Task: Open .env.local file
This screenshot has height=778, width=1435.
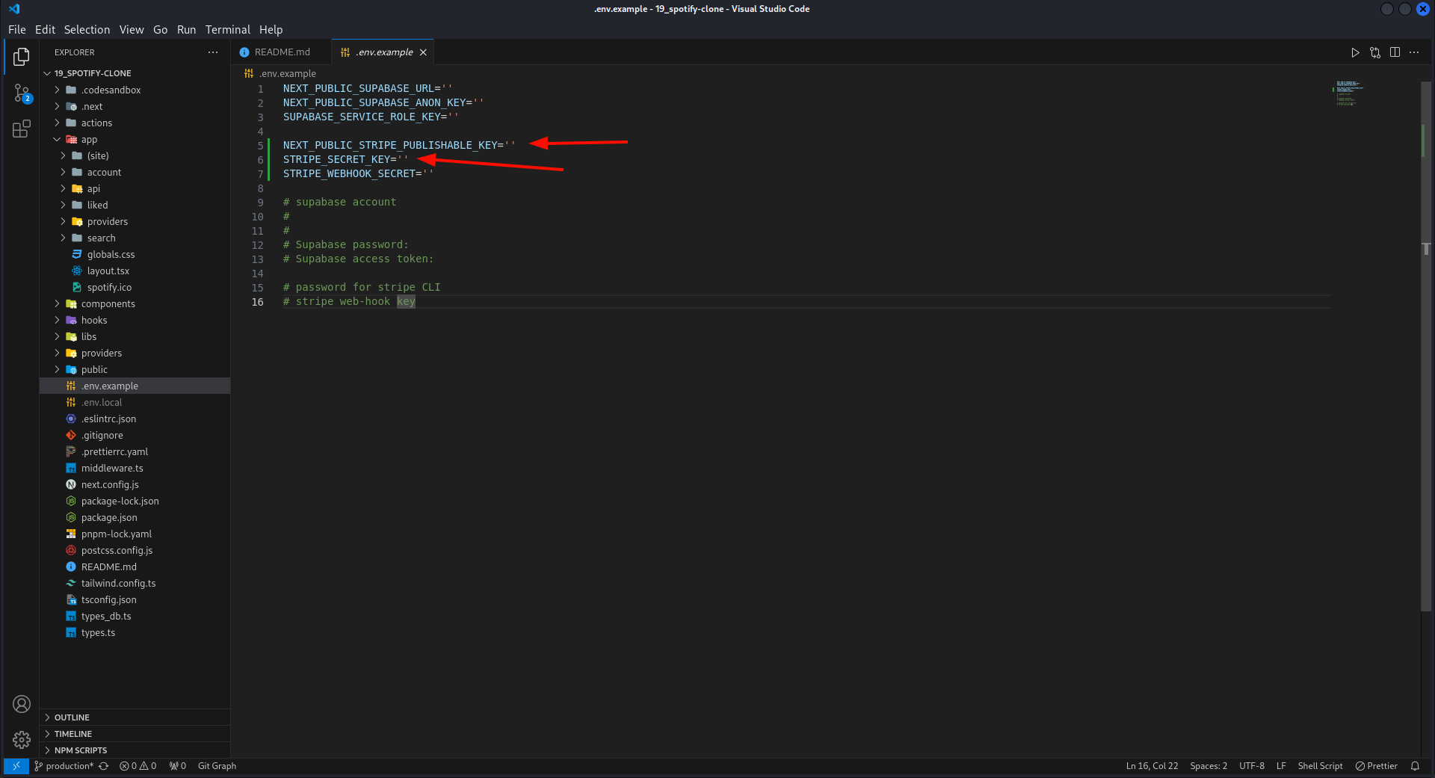Action: pos(135,402)
